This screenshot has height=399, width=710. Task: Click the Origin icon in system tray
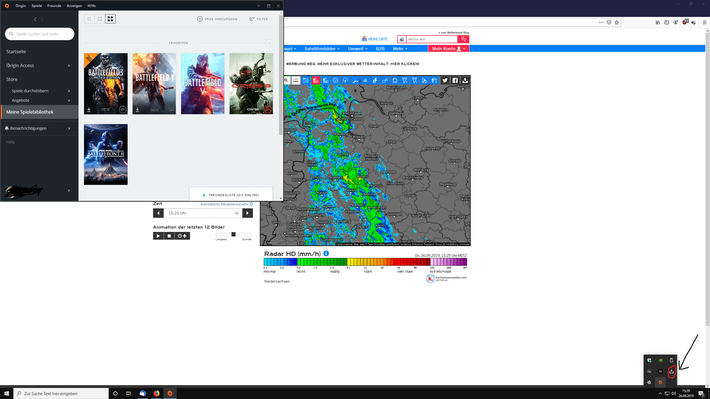click(x=660, y=382)
